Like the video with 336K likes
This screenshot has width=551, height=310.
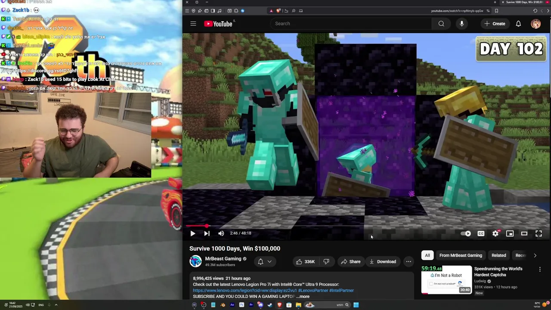tap(305, 261)
